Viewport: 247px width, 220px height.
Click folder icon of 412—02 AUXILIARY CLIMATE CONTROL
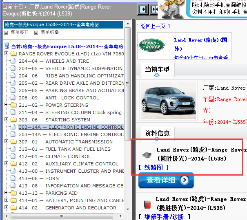click(13, 164)
